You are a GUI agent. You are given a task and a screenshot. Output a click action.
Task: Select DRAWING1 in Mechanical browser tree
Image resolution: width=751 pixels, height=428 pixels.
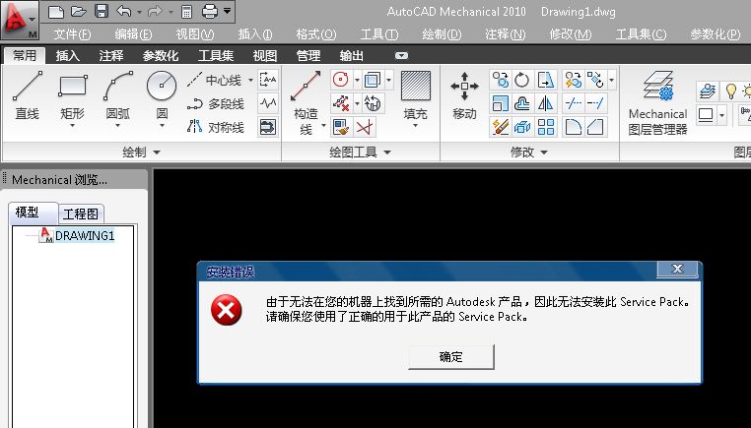coord(85,236)
